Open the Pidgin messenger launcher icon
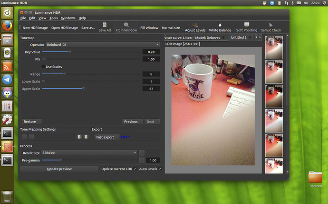The height and width of the screenshot is (204, 328). 7,93
